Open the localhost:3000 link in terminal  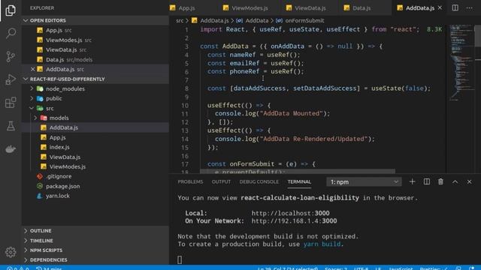pos(291,213)
